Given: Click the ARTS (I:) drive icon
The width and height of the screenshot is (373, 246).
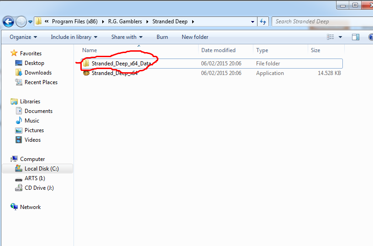Looking at the screenshot, I should click(19, 179).
